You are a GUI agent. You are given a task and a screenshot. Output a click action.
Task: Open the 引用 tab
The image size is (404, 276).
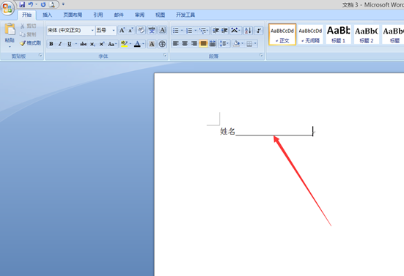(x=98, y=15)
